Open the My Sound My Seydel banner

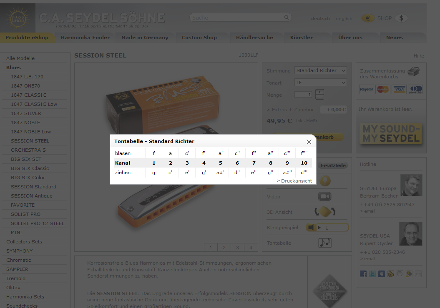pos(391,133)
